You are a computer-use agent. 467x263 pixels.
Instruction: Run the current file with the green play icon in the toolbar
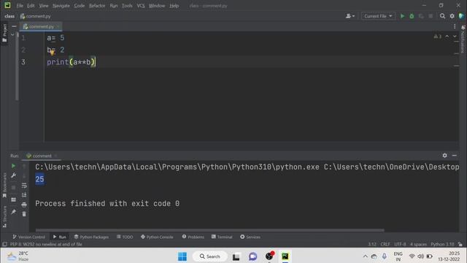[x=402, y=16]
